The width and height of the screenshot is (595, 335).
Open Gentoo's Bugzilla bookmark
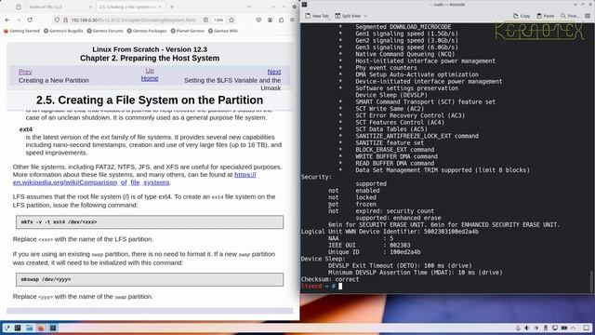click(63, 31)
